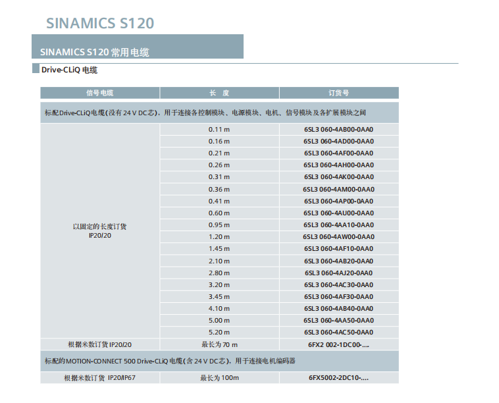Click the 订货号 column header
This screenshot has height=403, width=499.
339,93
